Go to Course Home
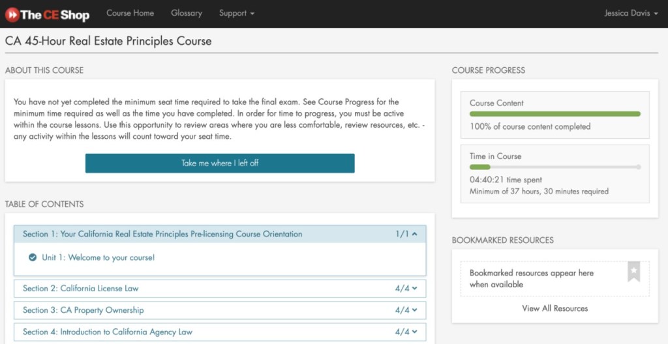The height and width of the screenshot is (344, 668). [x=130, y=13]
